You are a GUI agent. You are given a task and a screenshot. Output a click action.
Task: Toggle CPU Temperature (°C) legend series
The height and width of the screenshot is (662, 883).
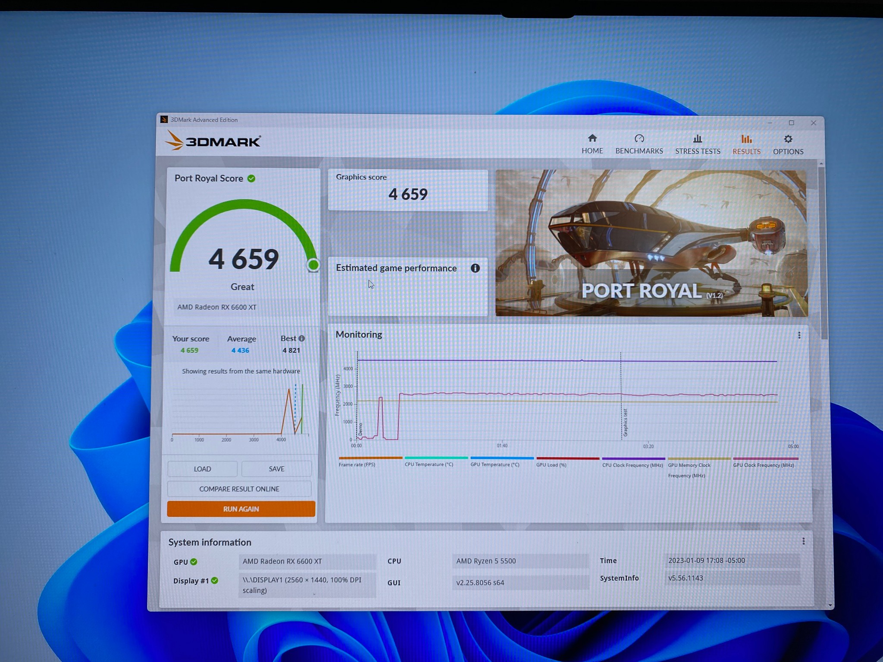pyautogui.click(x=435, y=462)
